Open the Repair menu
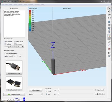The image size is (112, 102). coord(20,5)
